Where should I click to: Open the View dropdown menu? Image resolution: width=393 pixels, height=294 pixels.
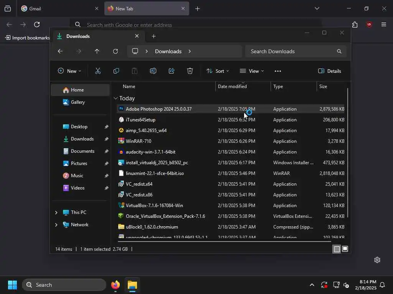[x=252, y=71]
